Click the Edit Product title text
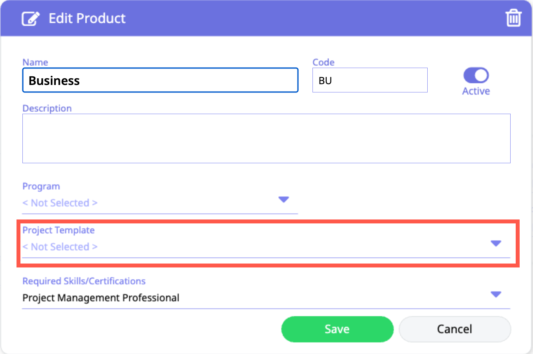This screenshot has height=354, width=533. point(87,18)
